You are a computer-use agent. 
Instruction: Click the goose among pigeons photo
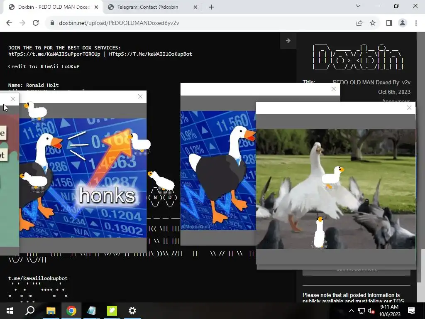click(335, 189)
